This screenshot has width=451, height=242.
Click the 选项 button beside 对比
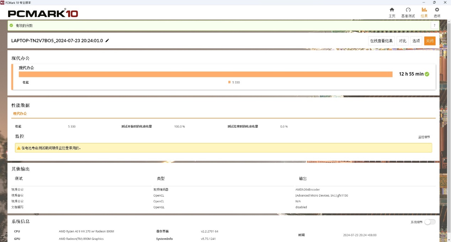tap(416, 41)
